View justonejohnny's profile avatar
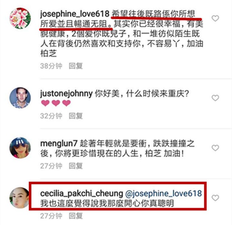Viewport: 232px width, 225px height. tap(20, 98)
